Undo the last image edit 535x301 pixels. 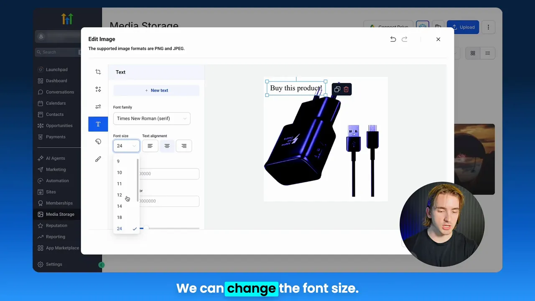tap(393, 39)
